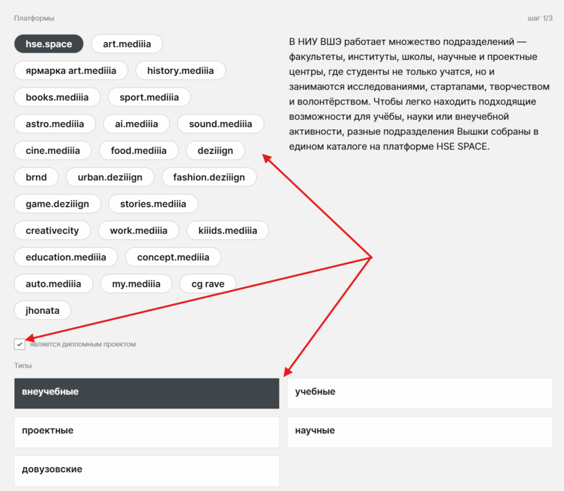564x491 pixels.
Task: Select history.mediiia platform
Action: [180, 70]
